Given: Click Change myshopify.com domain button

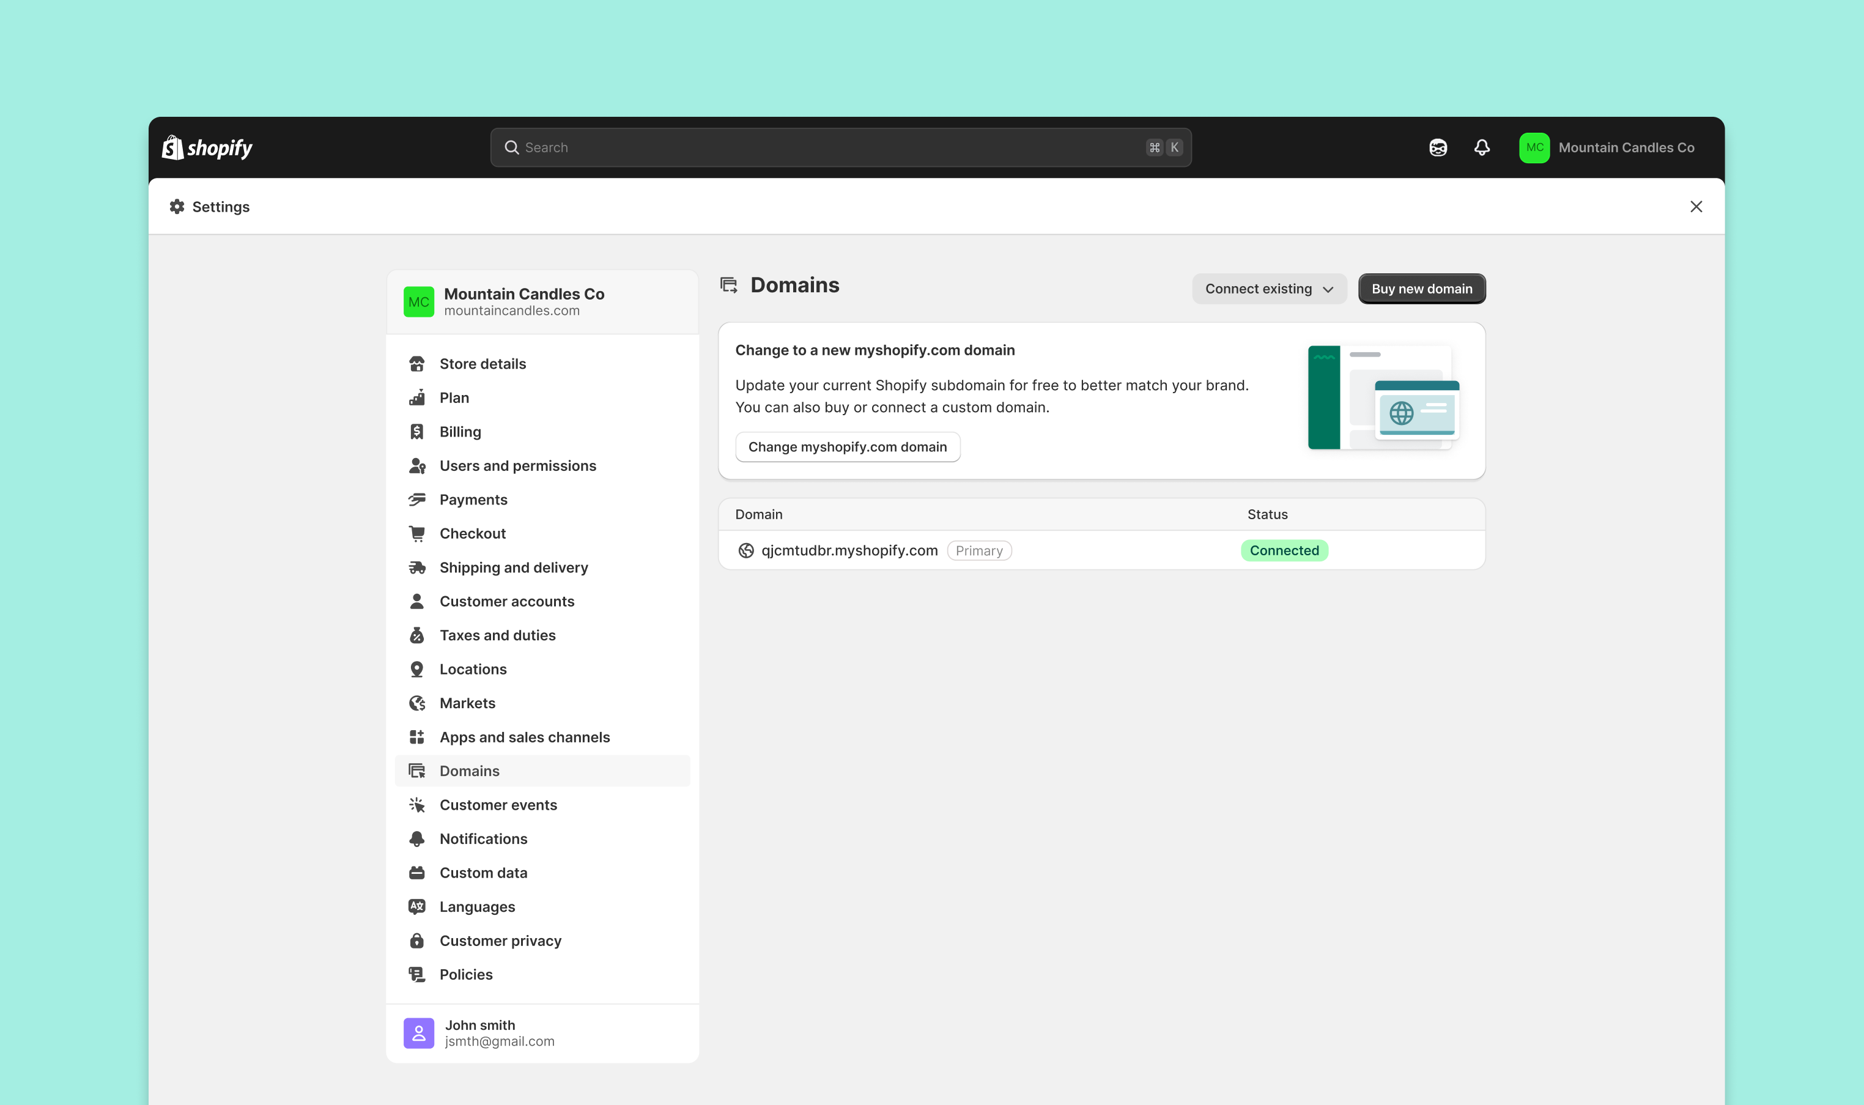Looking at the screenshot, I should pyautogui.click(x=847, y=447).
